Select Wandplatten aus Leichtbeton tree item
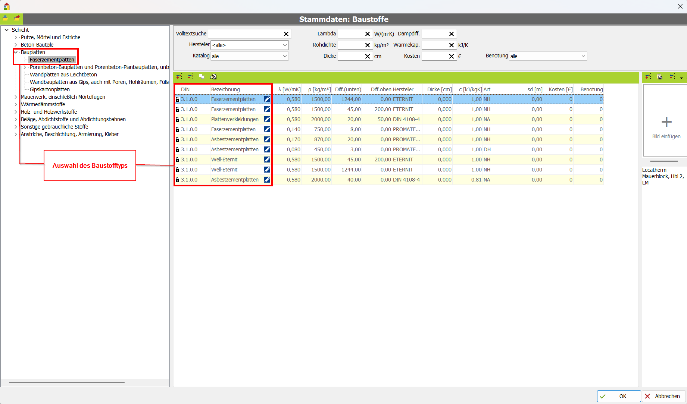Viewport: 687px width, 404px height. [x=63, y=75]
